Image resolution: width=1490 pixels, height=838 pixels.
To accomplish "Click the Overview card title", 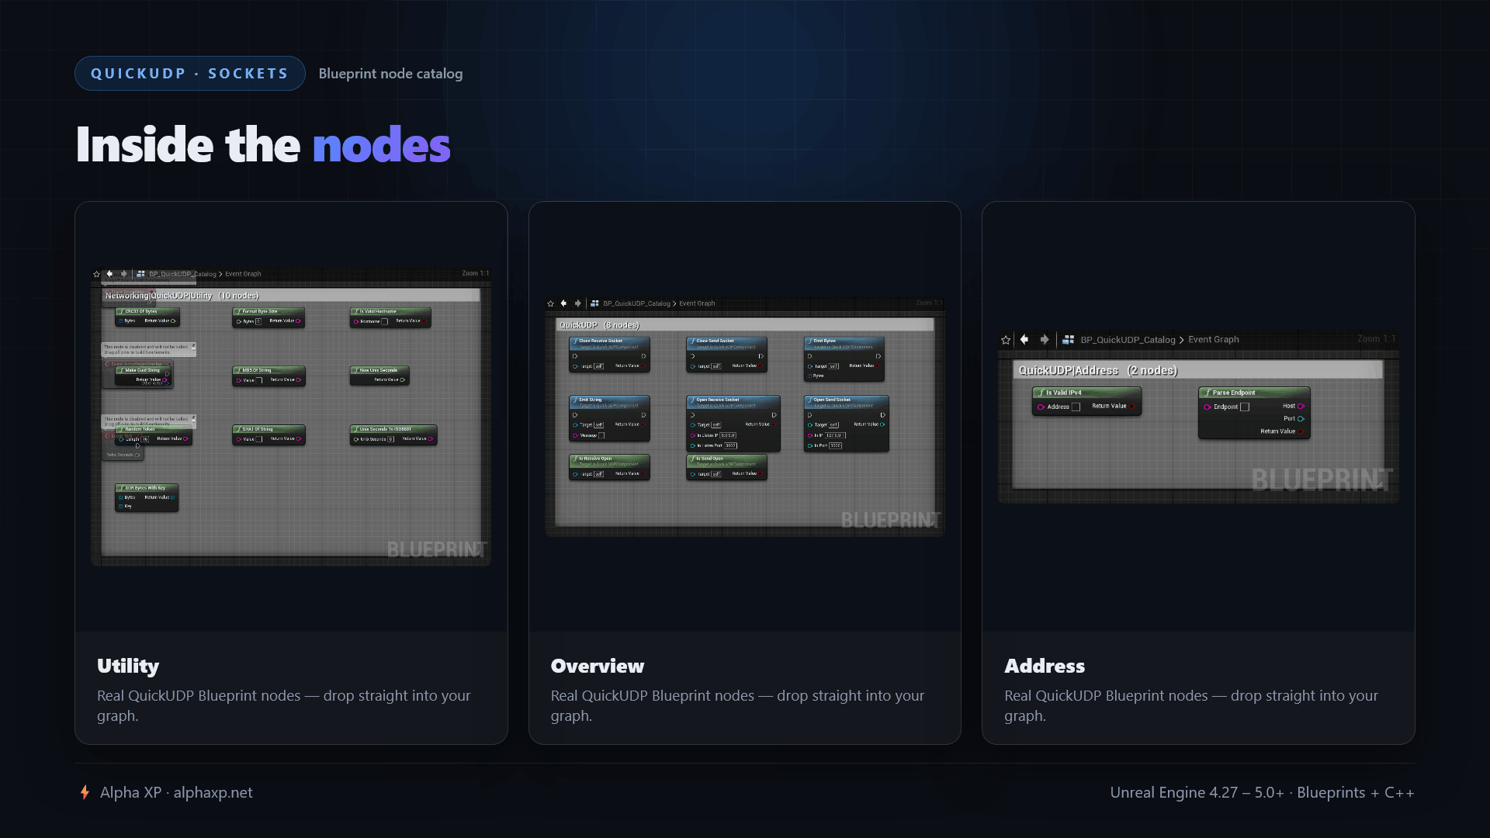I will click(x=598, y=666).
